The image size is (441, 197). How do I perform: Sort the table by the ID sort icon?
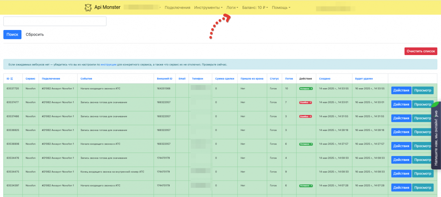pyautogui.click(x=12, y=79)
